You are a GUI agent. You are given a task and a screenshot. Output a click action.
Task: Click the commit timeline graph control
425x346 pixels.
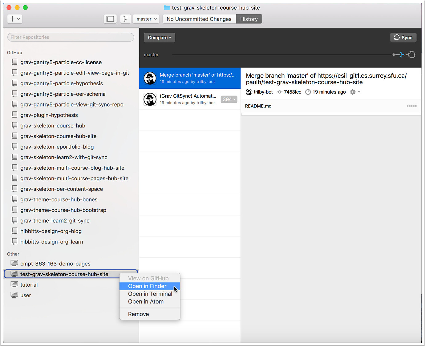point(403,54)
